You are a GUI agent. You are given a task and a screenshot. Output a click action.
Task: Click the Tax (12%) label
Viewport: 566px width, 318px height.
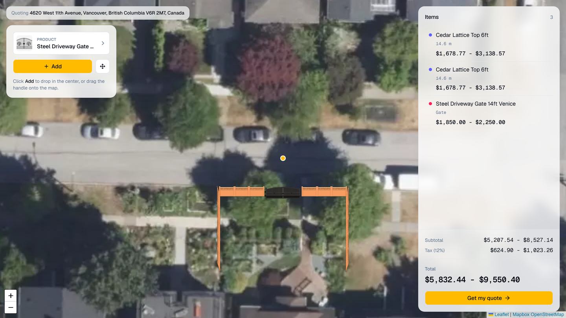pyautogui.click(x=435, y=250)
